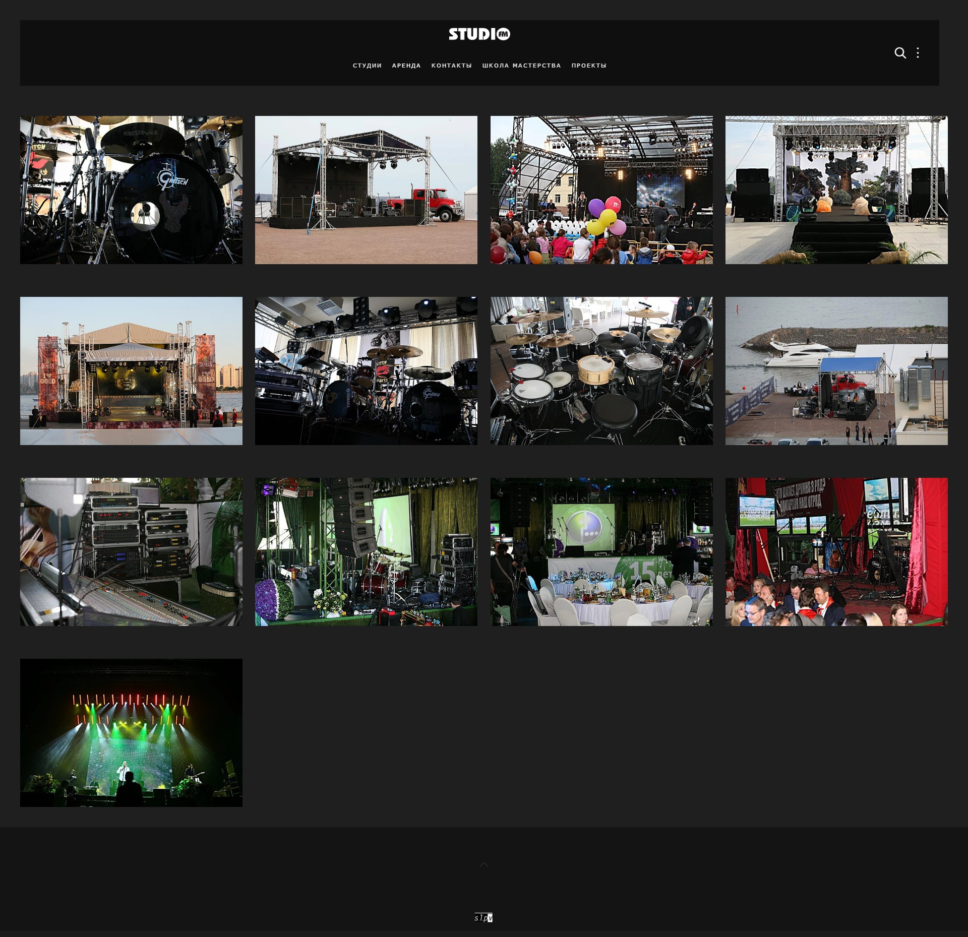Viewport: 968px width, 937px height.
Task: Click the scroll-to-top arrow in footer
Action: pos(484,865)
